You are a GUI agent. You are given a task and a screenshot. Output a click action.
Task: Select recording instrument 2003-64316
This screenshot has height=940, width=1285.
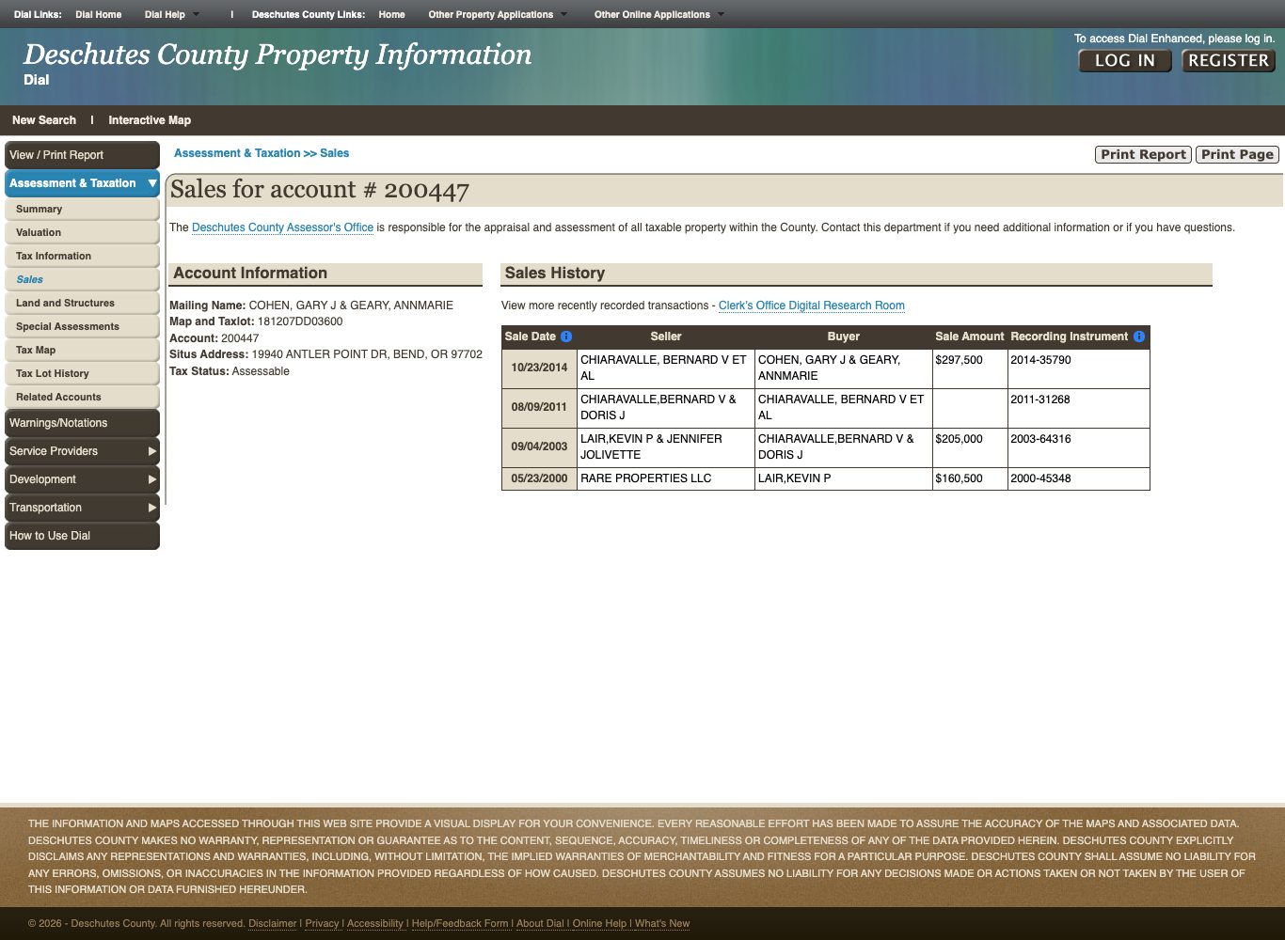pyautogui.click(x=1079, y=446)
